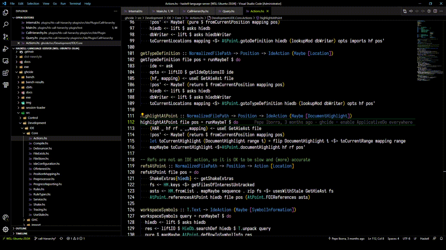Screen dimensions: 446x250
Task: Change language mode Haskell
Action: (424, 239)
